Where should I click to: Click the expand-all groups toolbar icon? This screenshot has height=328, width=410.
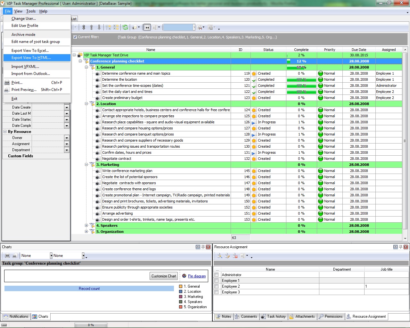coord(116,27)
